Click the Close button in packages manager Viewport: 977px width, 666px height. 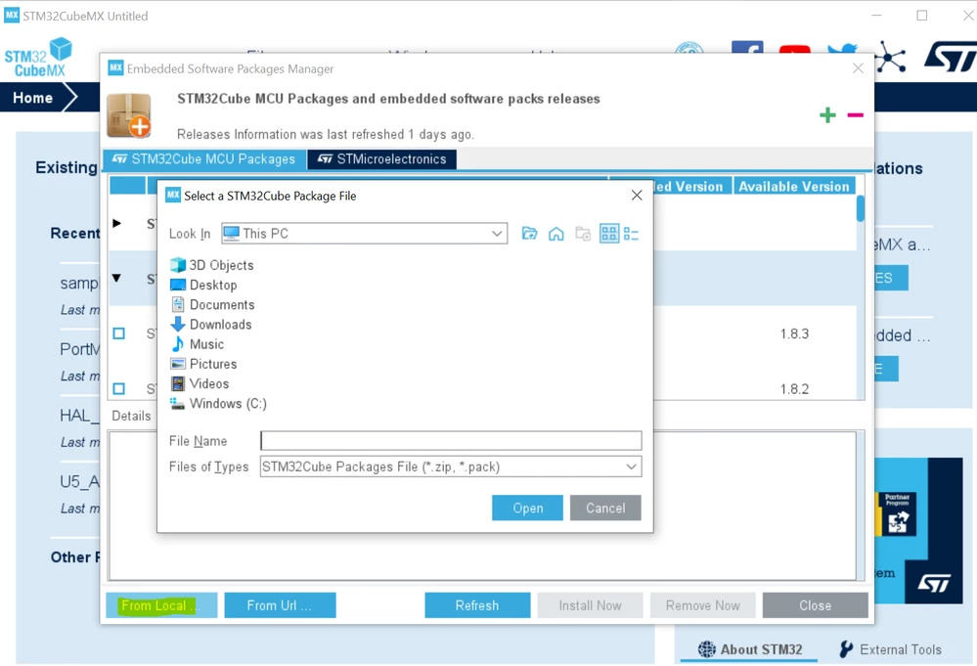[x=815, y=605]
